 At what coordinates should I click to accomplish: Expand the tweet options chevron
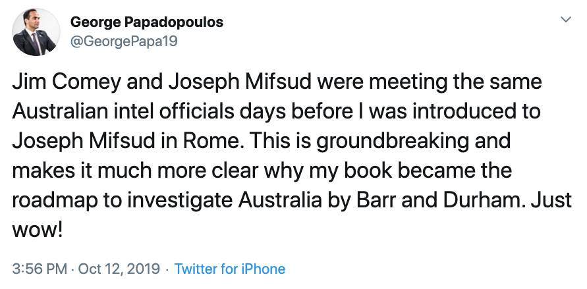pyautogui.click(x=565, y=20)
